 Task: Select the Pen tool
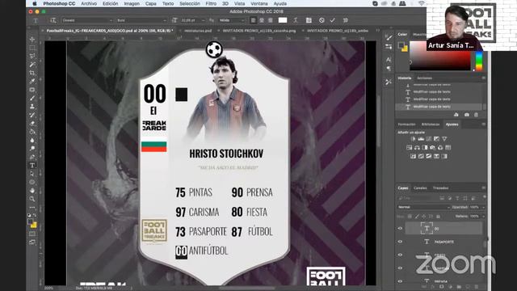[x=32, y=157]
